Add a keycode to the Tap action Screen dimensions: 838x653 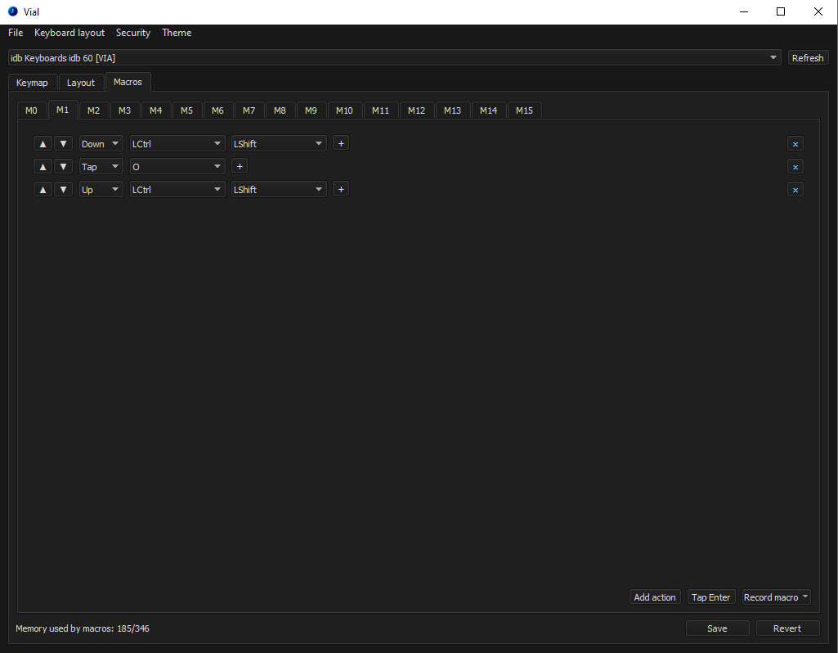click(x=239, y=166)
